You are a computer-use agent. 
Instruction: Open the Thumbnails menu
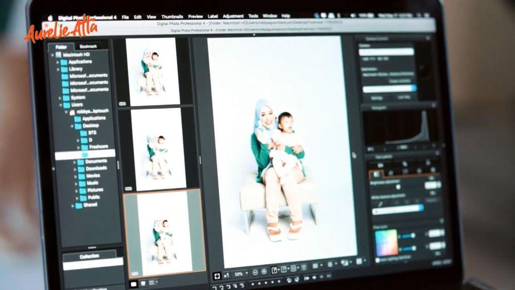click(x=172, y=16)
